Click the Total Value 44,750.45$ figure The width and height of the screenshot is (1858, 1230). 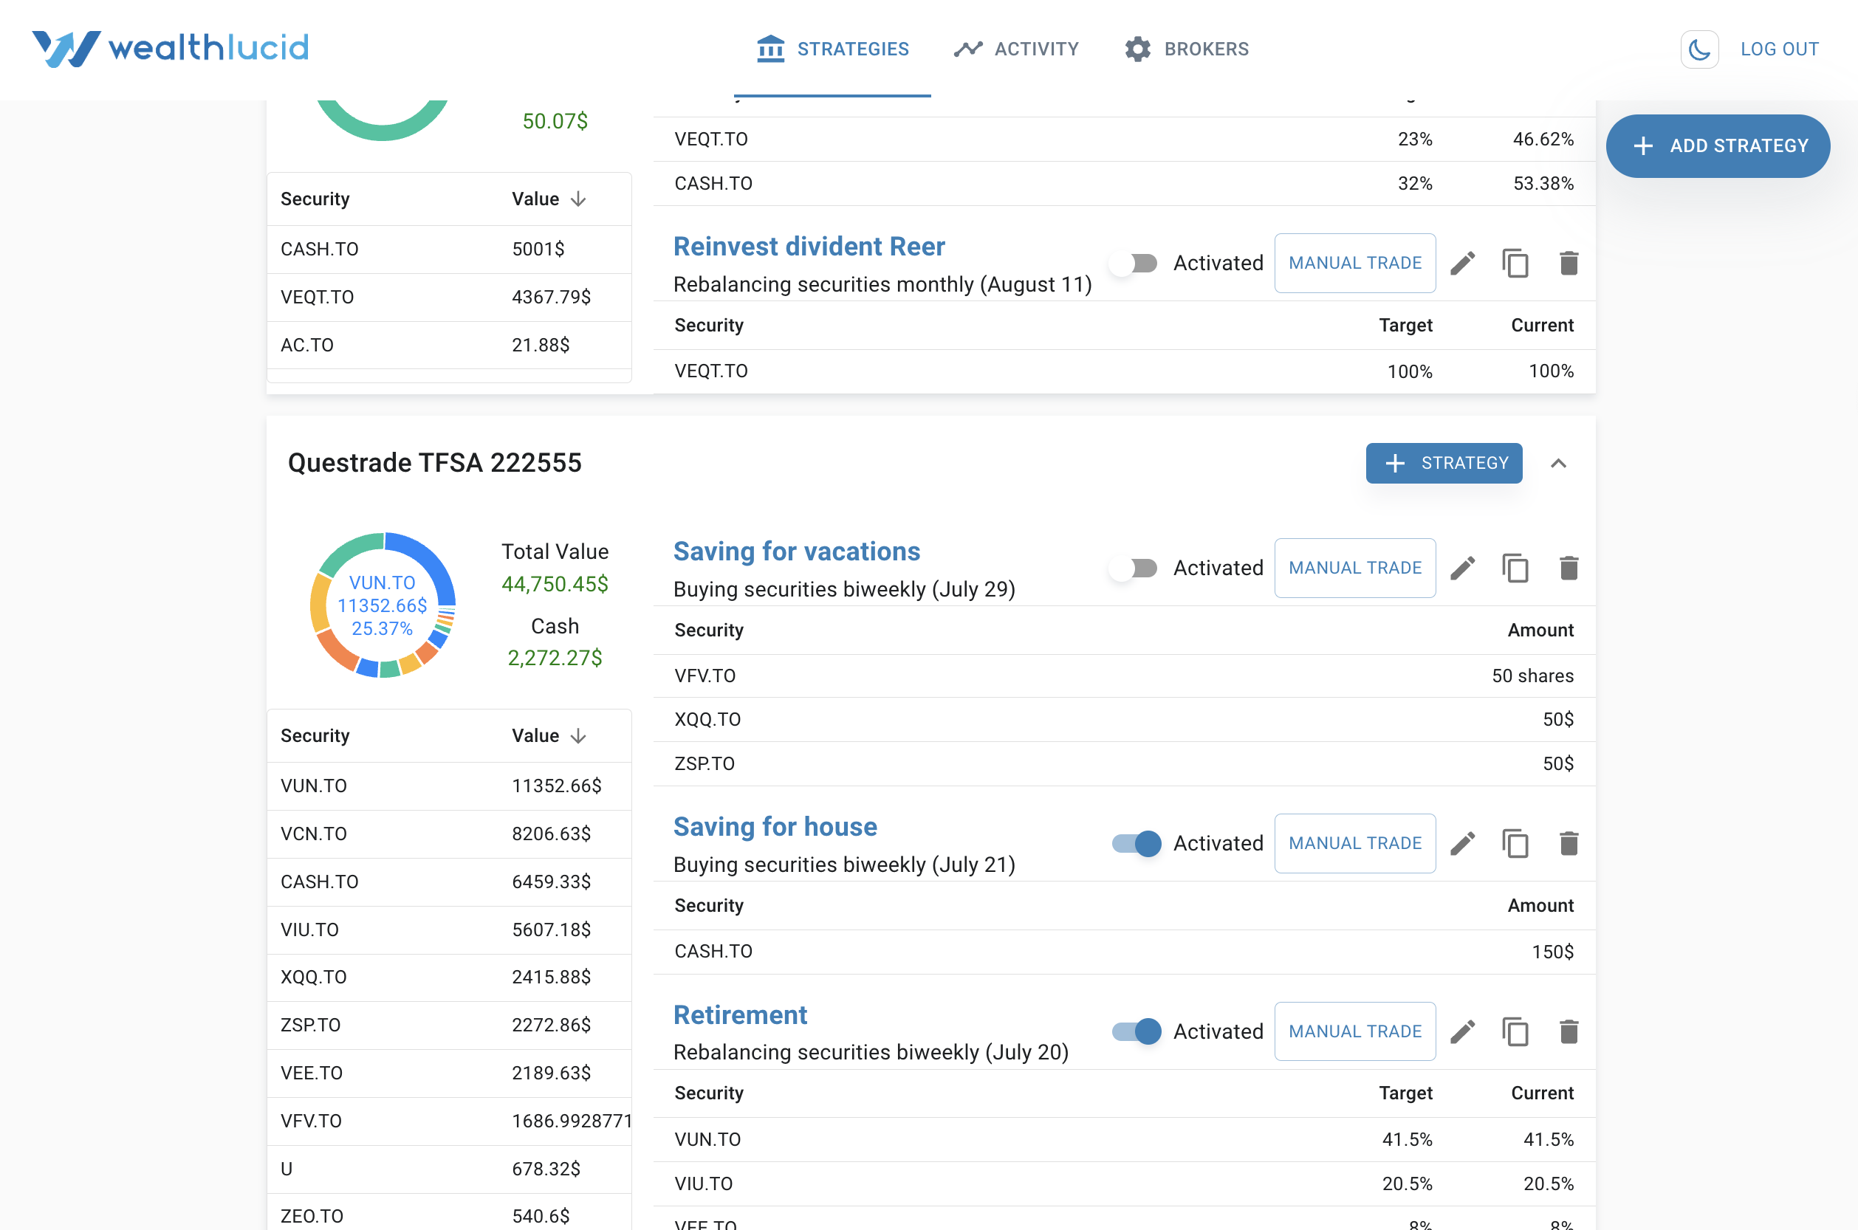click(555, 585)
